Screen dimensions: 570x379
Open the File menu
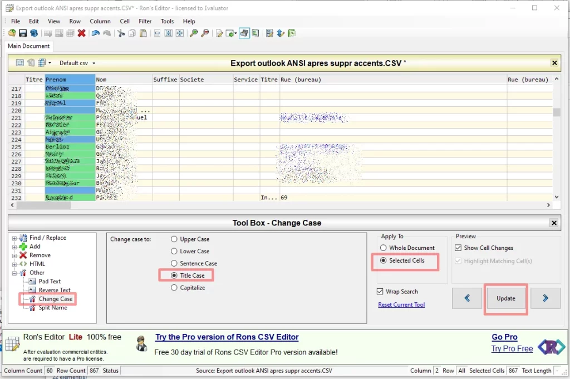pyautogui.click(x=16, y=21)
